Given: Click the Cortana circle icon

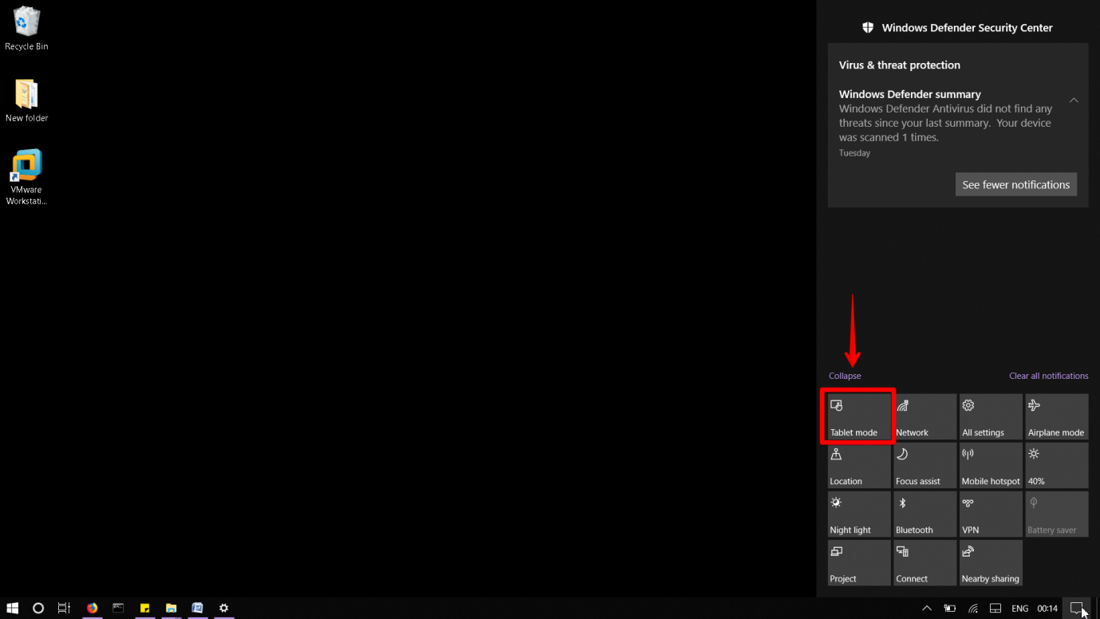Looking at the screenshot, I should (x=37, y=608).
